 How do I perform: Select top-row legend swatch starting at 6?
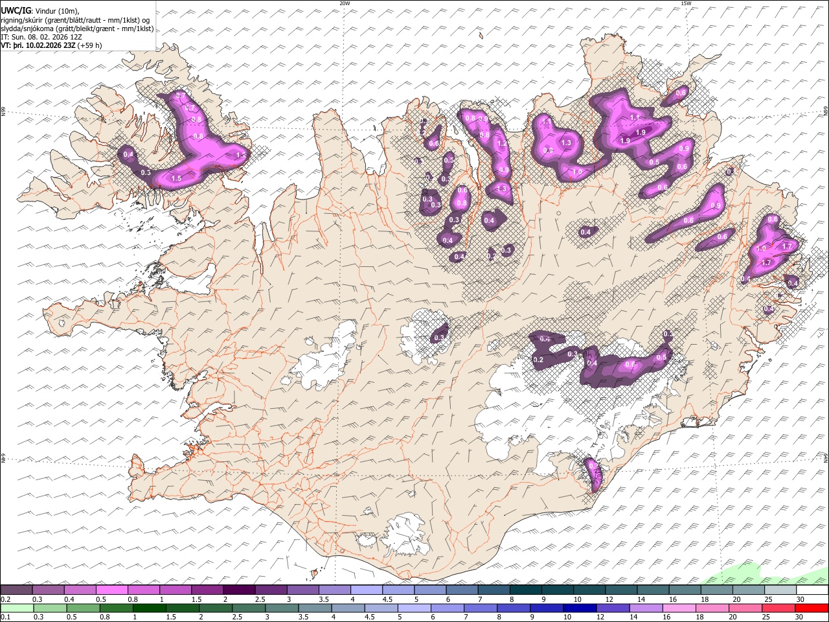point(462,590)
